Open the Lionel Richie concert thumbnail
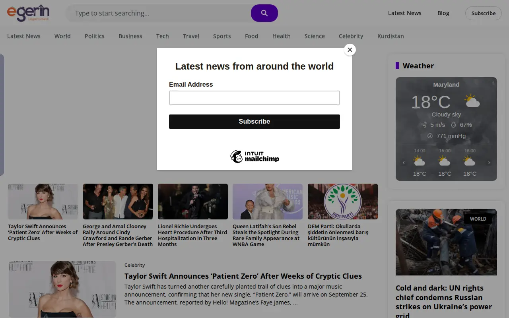 (x=193, y=202)
